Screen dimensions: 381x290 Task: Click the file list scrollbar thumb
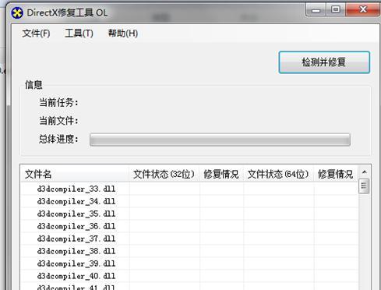point(364,186)
